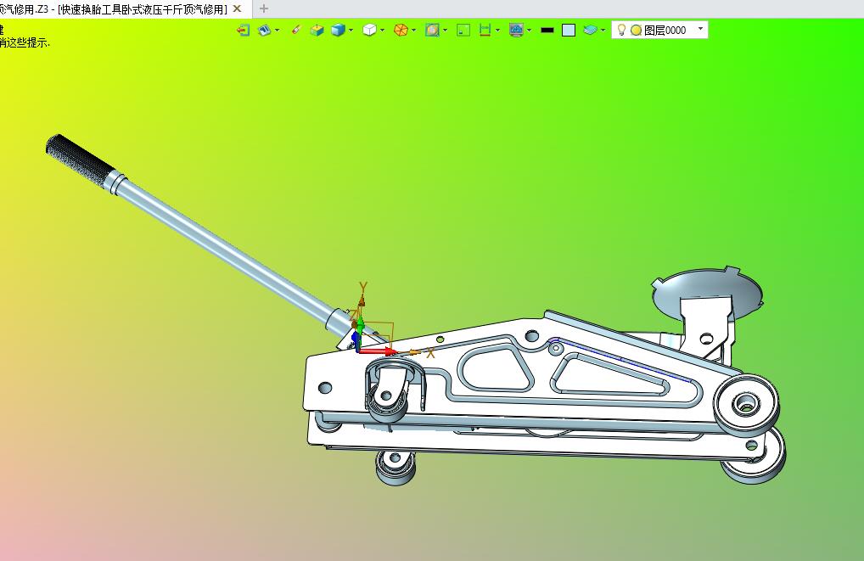Click the white wireframe cube icon

pos(369,30)
